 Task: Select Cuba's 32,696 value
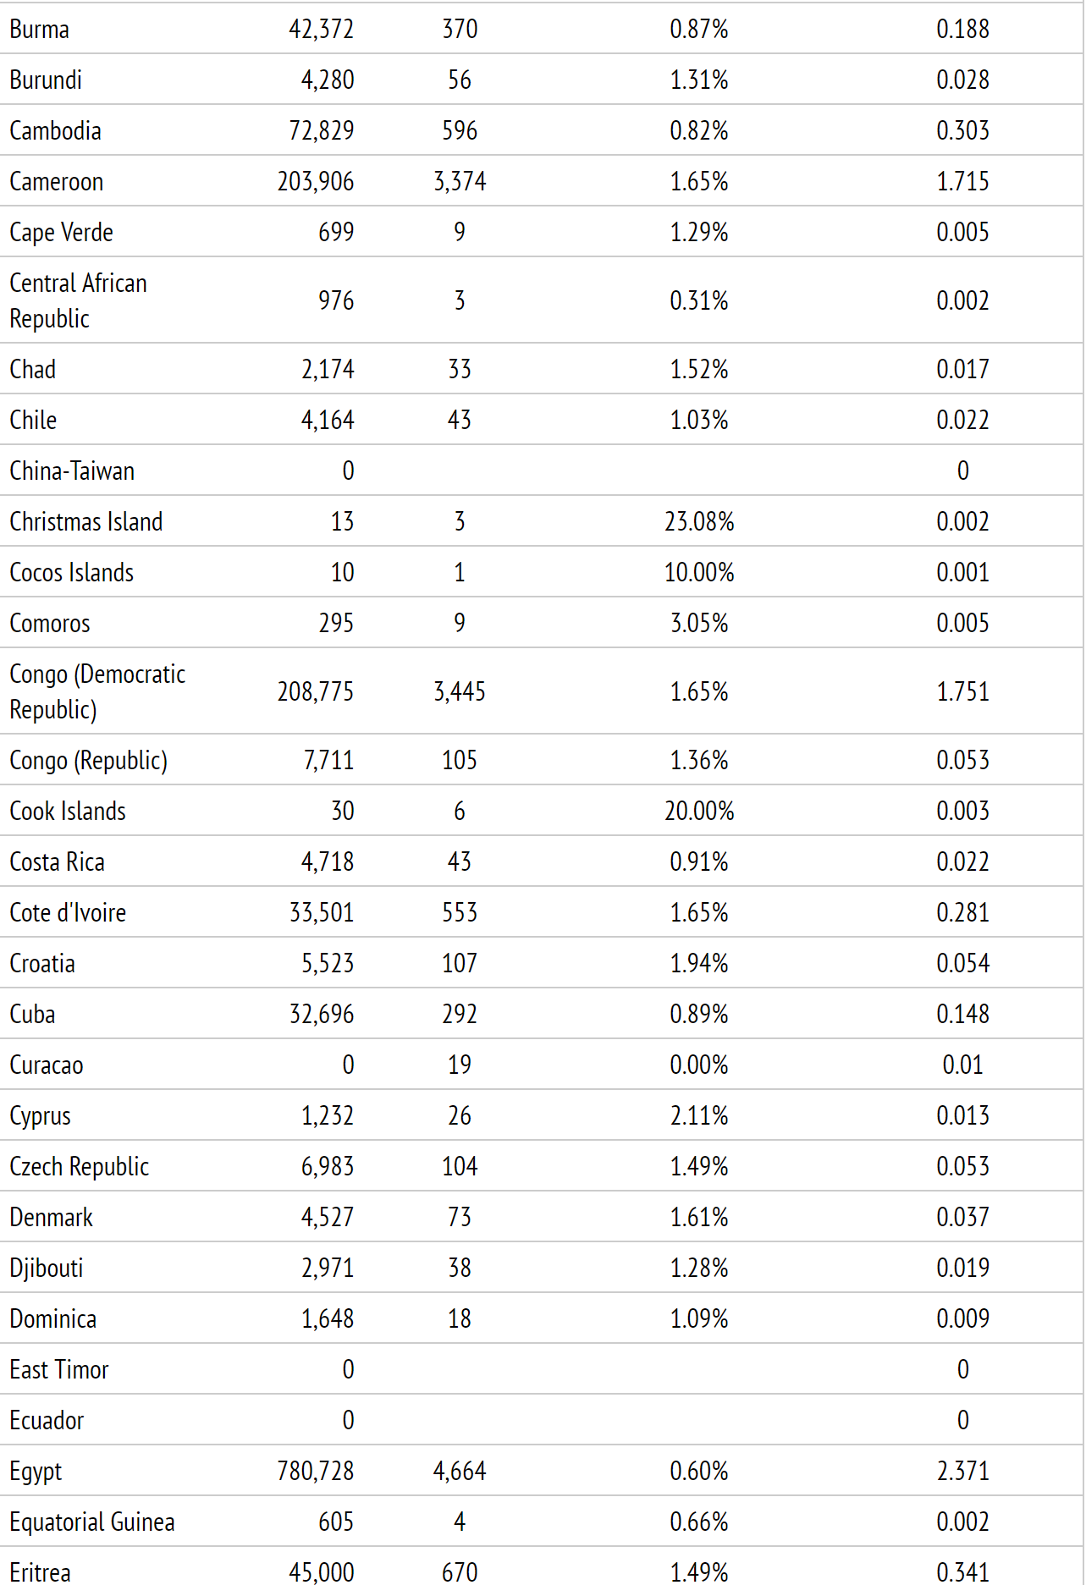[x=322, y=1015]
